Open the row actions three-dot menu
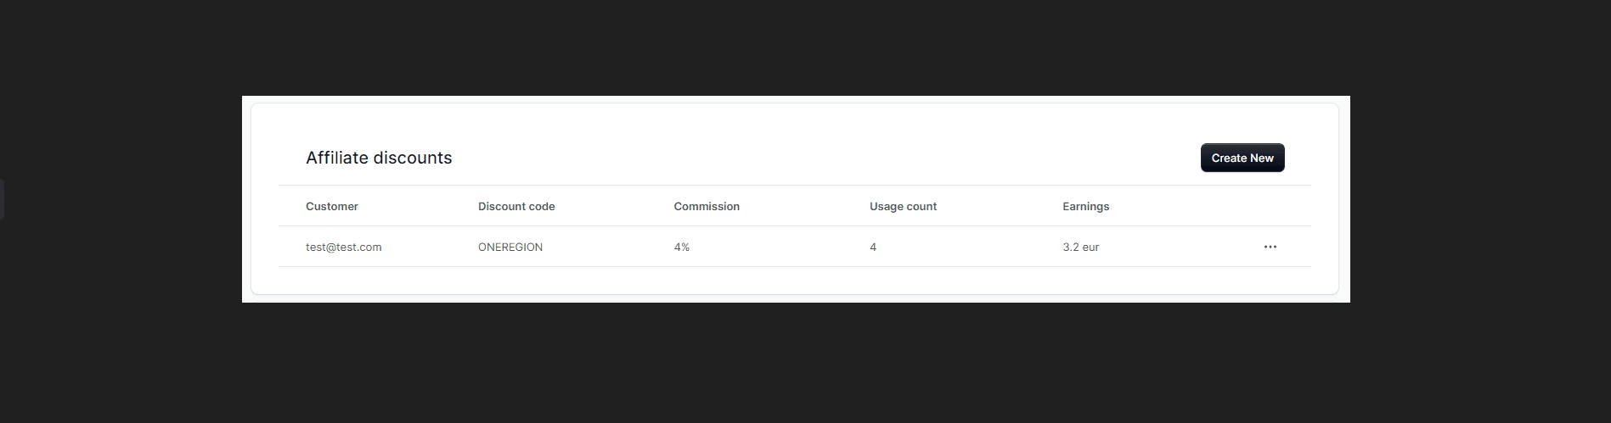1611x423 pixels. tap(1270, 247)
